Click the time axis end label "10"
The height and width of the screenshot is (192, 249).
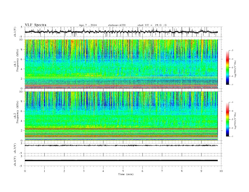tap(221, 171)
